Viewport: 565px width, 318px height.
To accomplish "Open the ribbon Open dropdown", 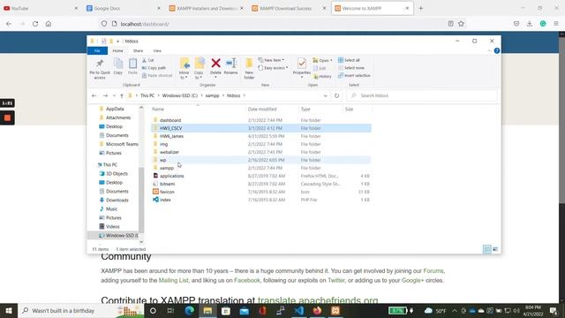I will [x=322, y=60].
